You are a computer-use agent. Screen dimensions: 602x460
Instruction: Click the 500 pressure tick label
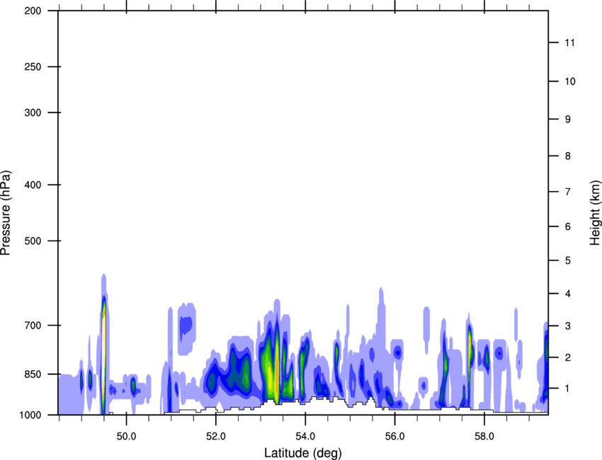[x=33, y=241]
